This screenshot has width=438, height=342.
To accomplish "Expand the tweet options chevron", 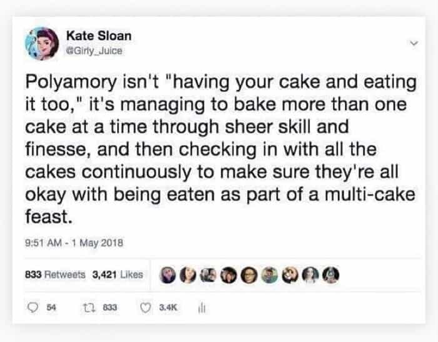I will [412, 43].
